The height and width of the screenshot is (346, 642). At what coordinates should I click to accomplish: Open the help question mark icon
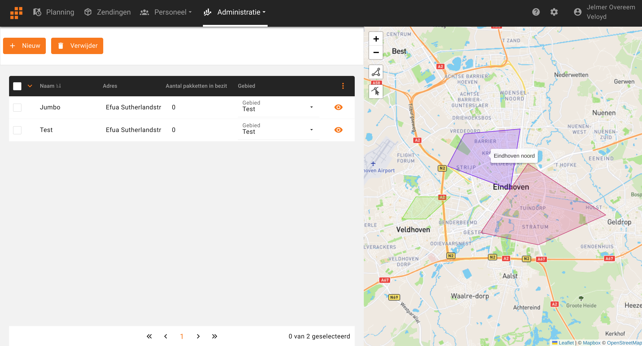(x=536, y=12)
